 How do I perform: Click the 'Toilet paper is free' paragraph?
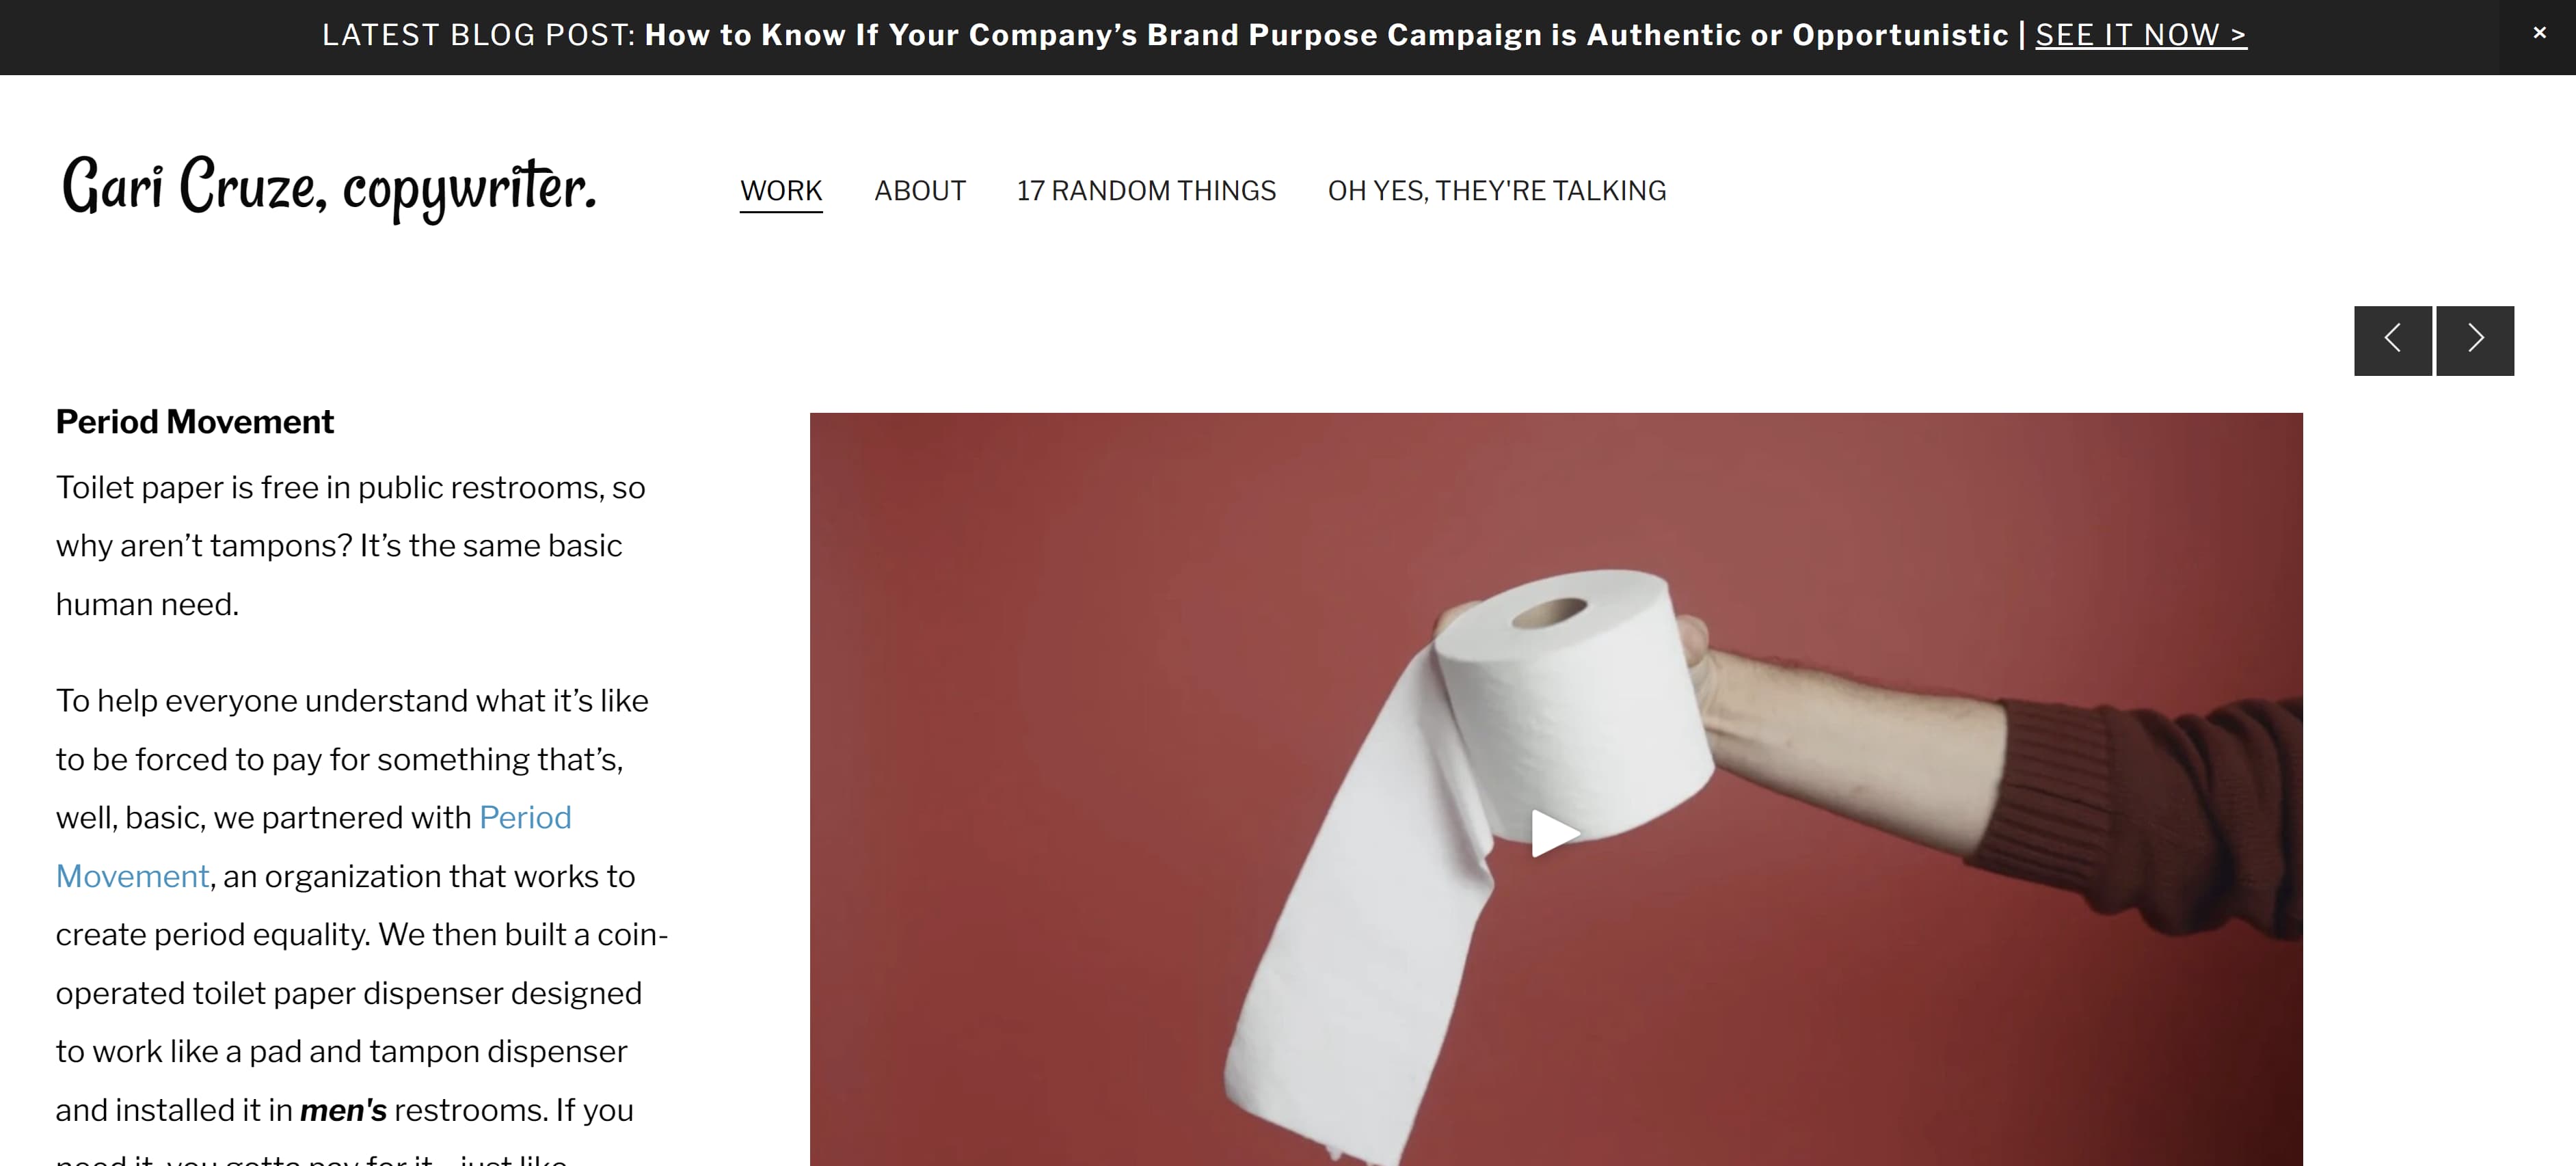point(351,545)
